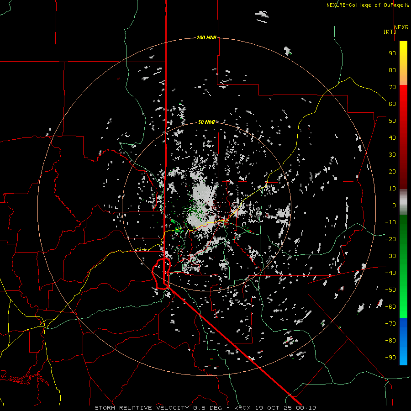411x411 pixels.
Task: Click the NEXR label above the color scale
Action: point(401,27)
